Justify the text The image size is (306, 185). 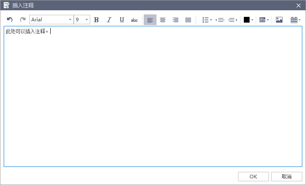pos(188,20)
